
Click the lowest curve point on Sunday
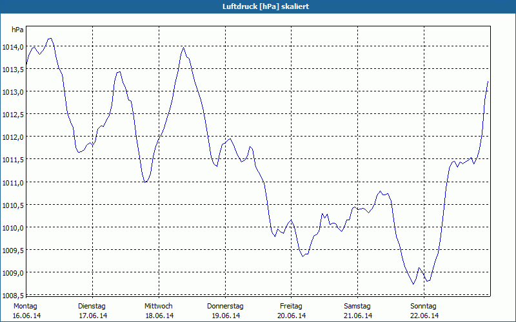[x=413, y=284]
